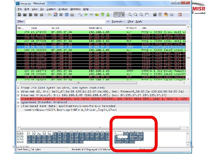The width and height of the screenshot is (206, 154).
Task: Open the Capture menu
Action: tap(51, 9)
